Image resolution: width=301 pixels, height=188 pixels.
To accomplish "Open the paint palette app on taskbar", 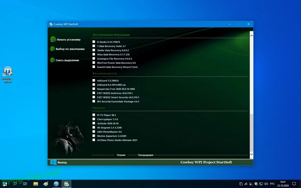I will click(x=46, y=184).
